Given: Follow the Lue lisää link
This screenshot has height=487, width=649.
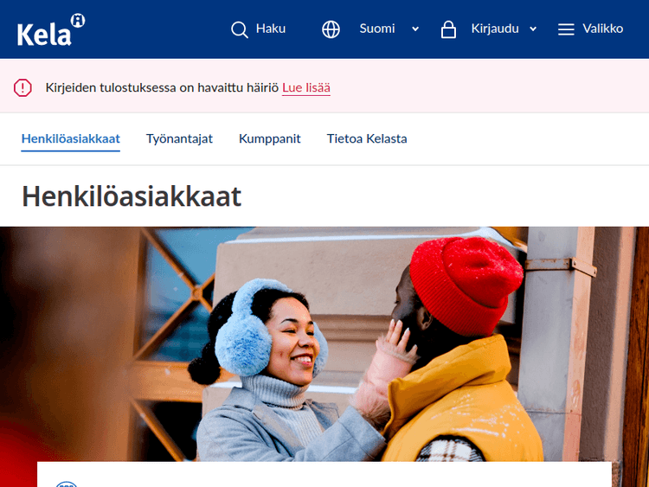Looking at the screenshot, I should point(306,87).
